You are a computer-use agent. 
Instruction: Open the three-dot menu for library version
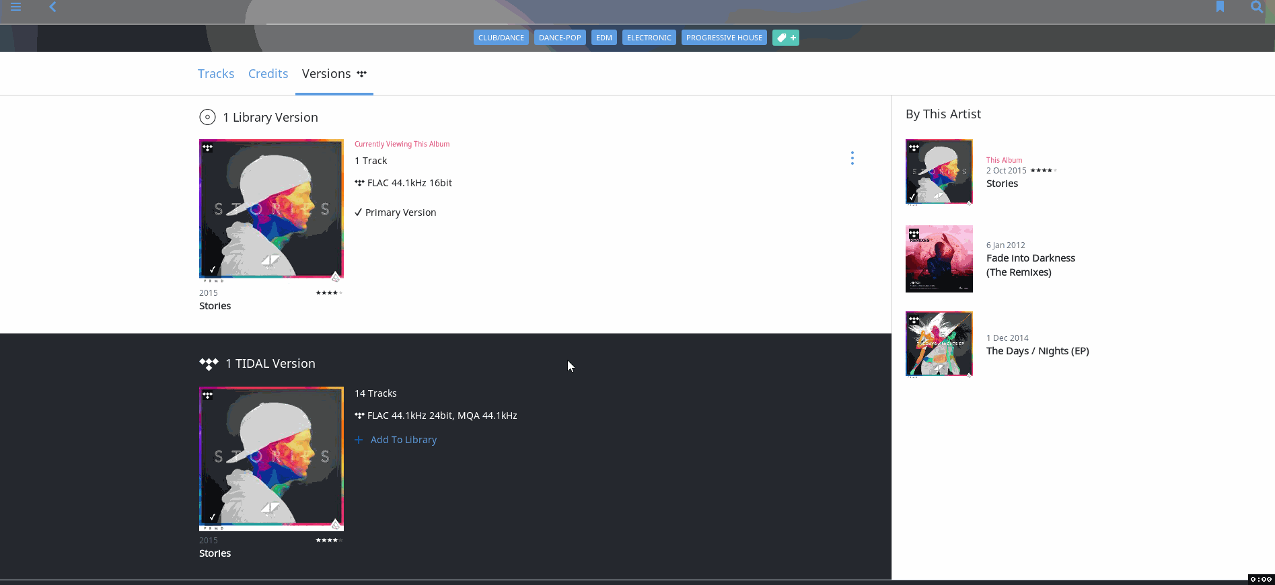852,158
